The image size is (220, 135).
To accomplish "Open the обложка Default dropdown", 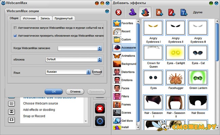I will (74, 60).
